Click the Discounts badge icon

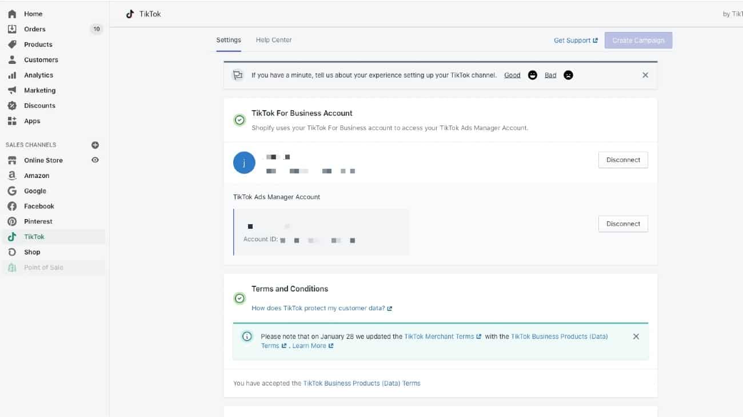pyautogui.click(x=12, y=106)
